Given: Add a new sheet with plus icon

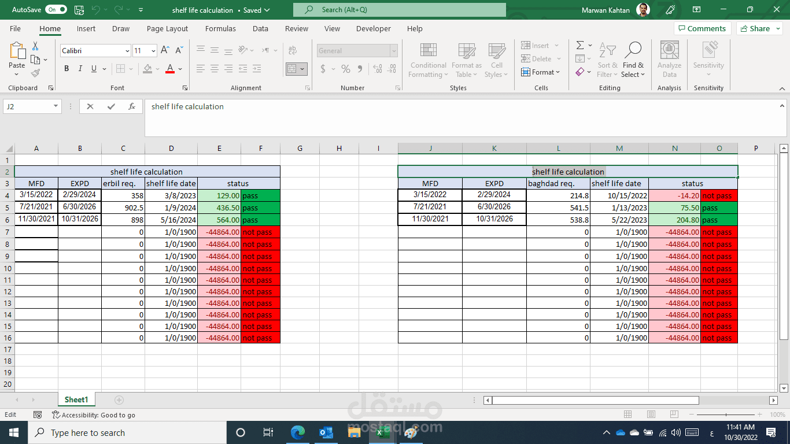Looking at the screenshot, I should click(119, 399).
